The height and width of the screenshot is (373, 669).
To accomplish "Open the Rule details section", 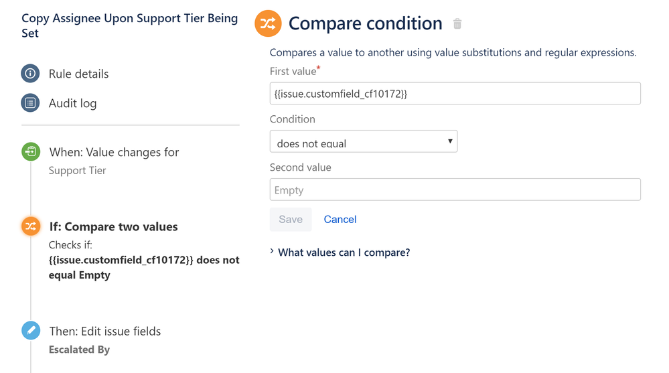I will tap(78, 74).
